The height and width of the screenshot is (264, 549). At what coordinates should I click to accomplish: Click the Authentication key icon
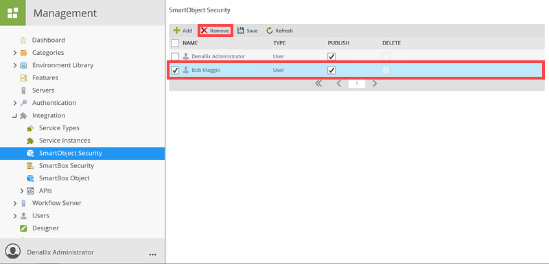23,103
